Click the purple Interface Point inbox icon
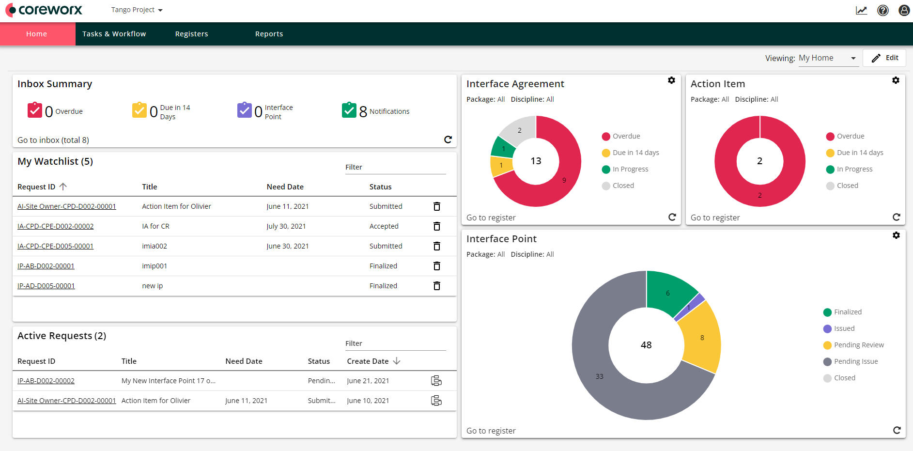The image size is (913, 451). click(245, 110)
